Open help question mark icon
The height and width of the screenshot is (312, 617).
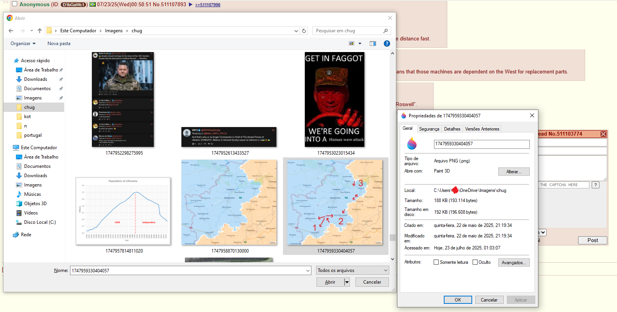tap(387, 44)
